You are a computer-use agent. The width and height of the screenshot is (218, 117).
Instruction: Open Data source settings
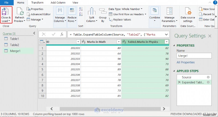click(x=188, y=15)
